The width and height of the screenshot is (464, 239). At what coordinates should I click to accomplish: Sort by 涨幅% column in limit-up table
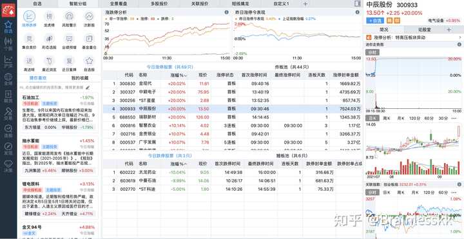coord(178,75)
